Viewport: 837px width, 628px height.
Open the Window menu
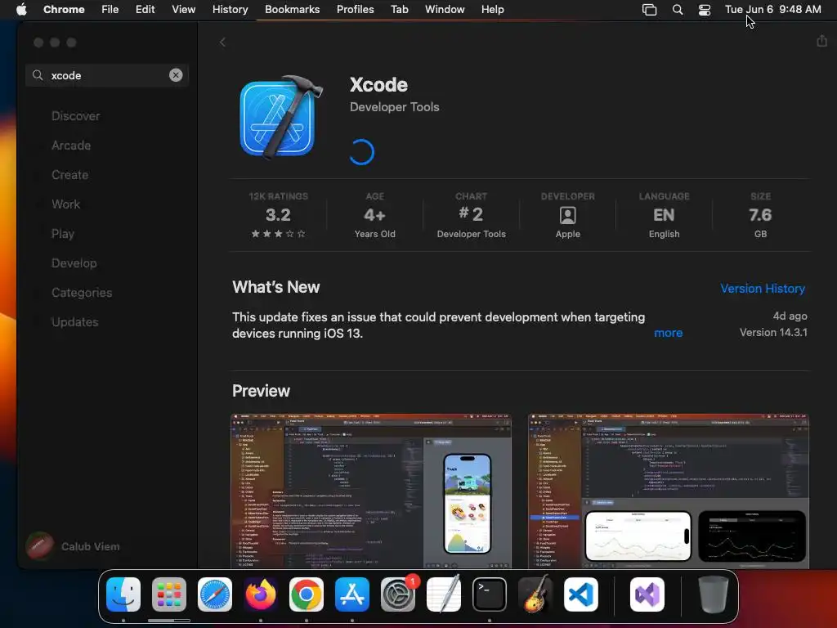coord(445,10)
